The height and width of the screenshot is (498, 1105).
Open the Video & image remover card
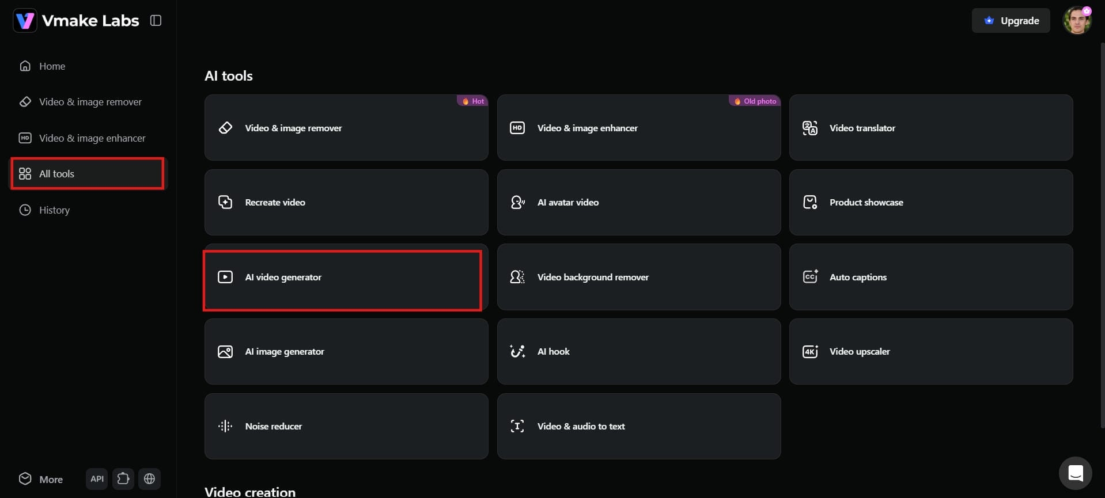[346, 128]
